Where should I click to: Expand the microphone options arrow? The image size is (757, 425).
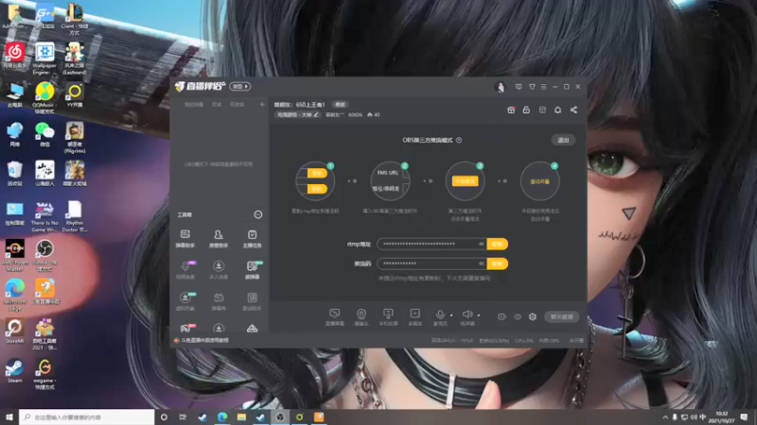pos(452,315)
